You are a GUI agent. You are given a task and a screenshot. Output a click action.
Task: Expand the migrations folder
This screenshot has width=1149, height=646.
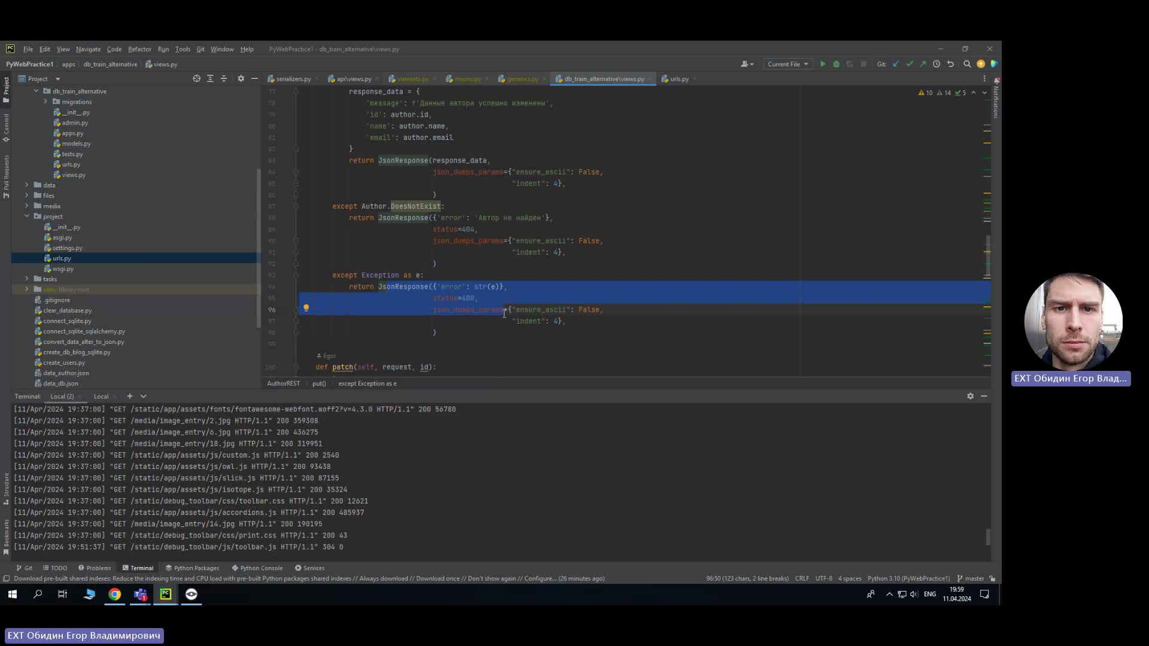point(45,102)
